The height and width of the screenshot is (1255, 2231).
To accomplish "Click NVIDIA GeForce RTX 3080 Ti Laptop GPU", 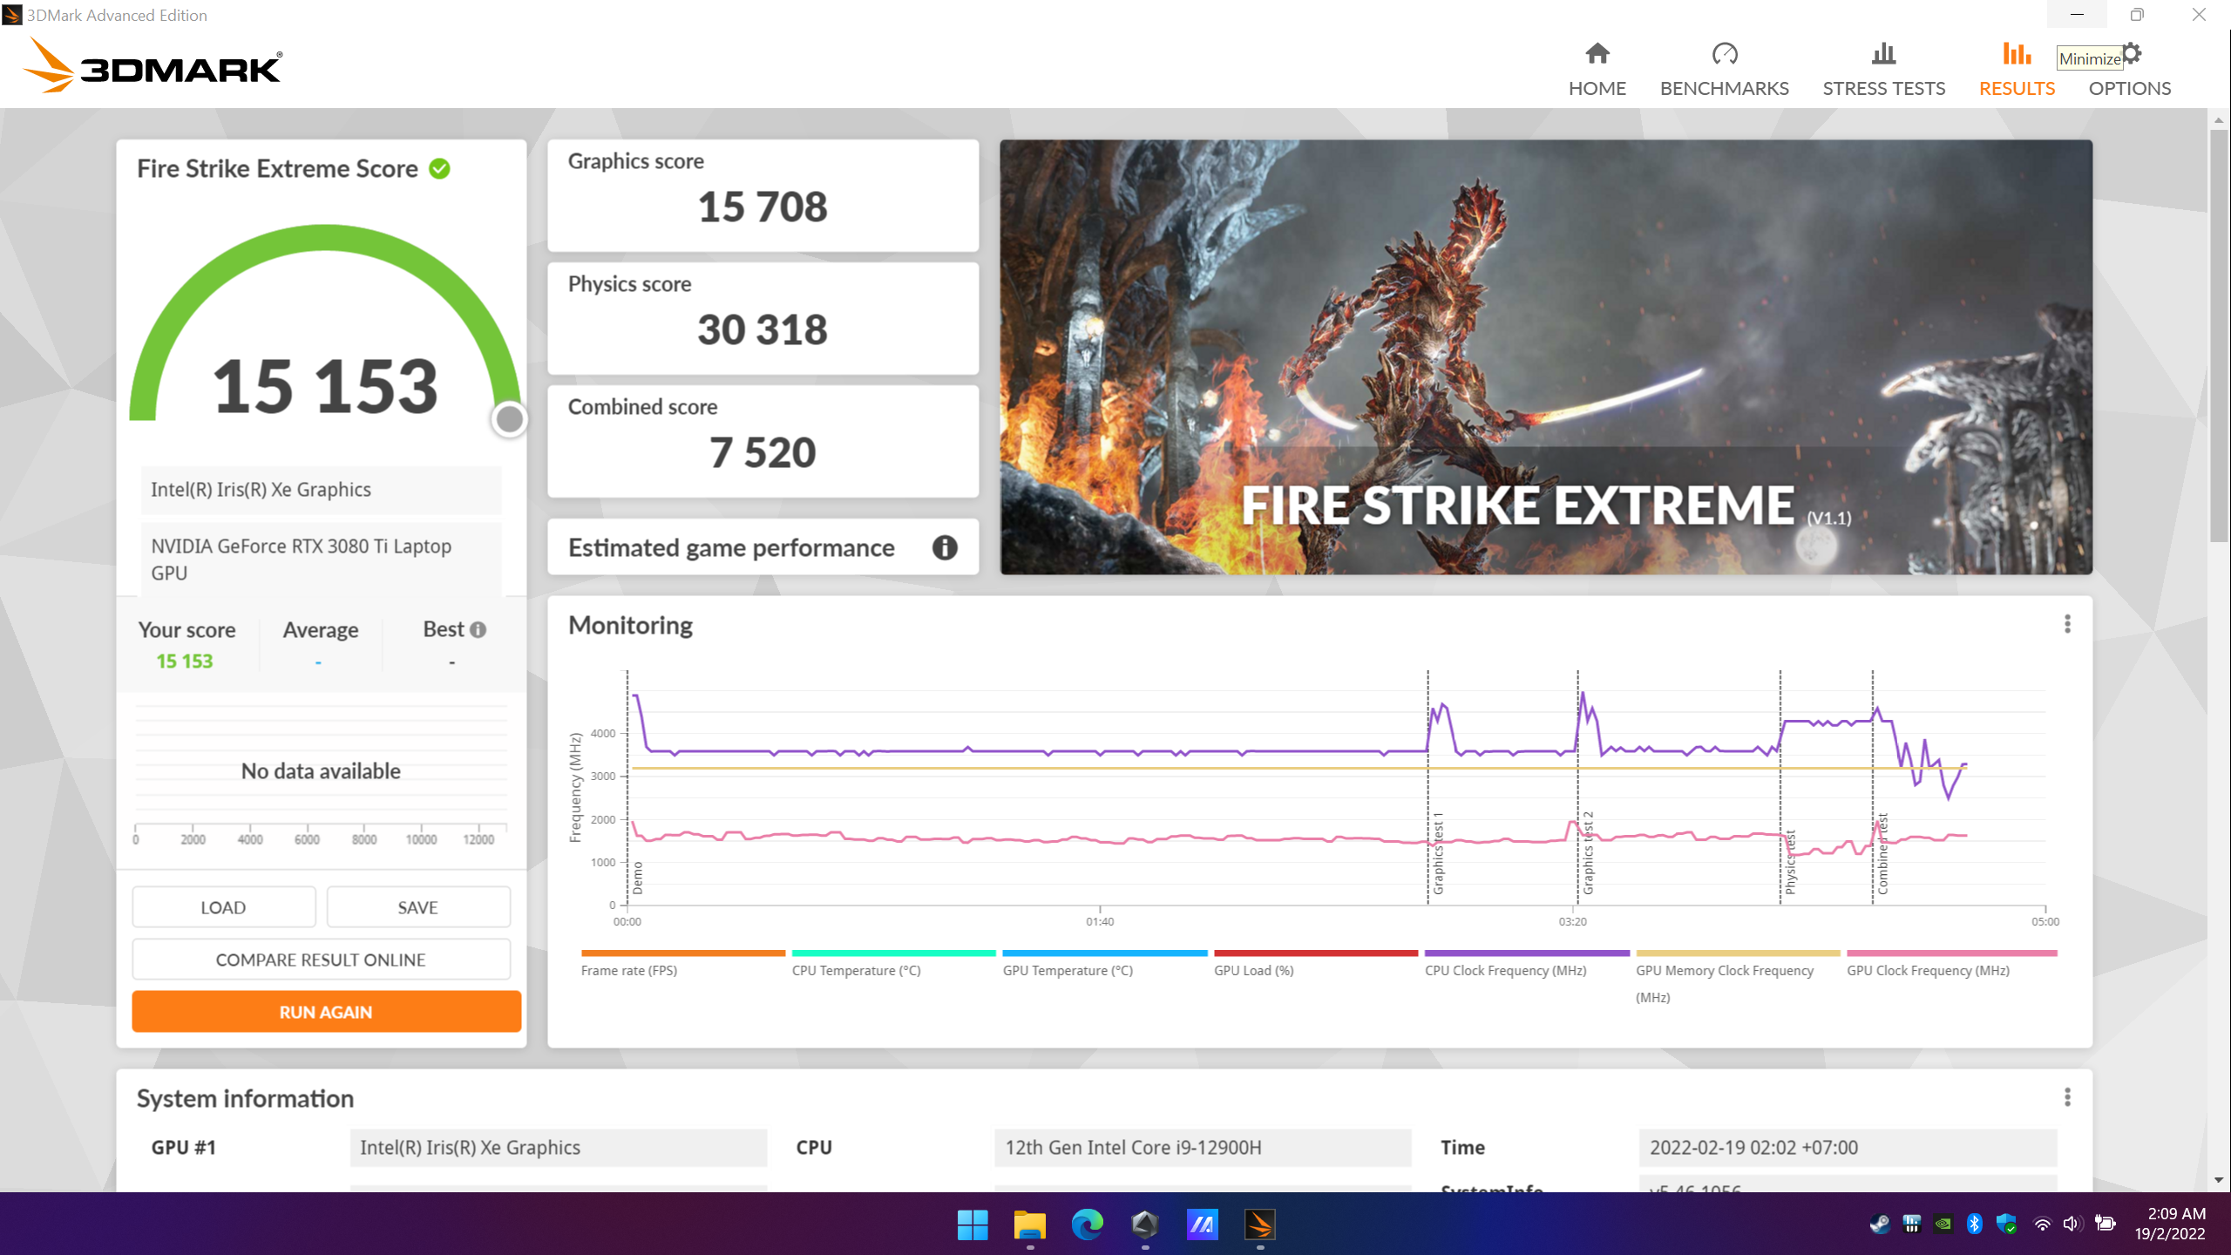I will [x=322, y=560].
